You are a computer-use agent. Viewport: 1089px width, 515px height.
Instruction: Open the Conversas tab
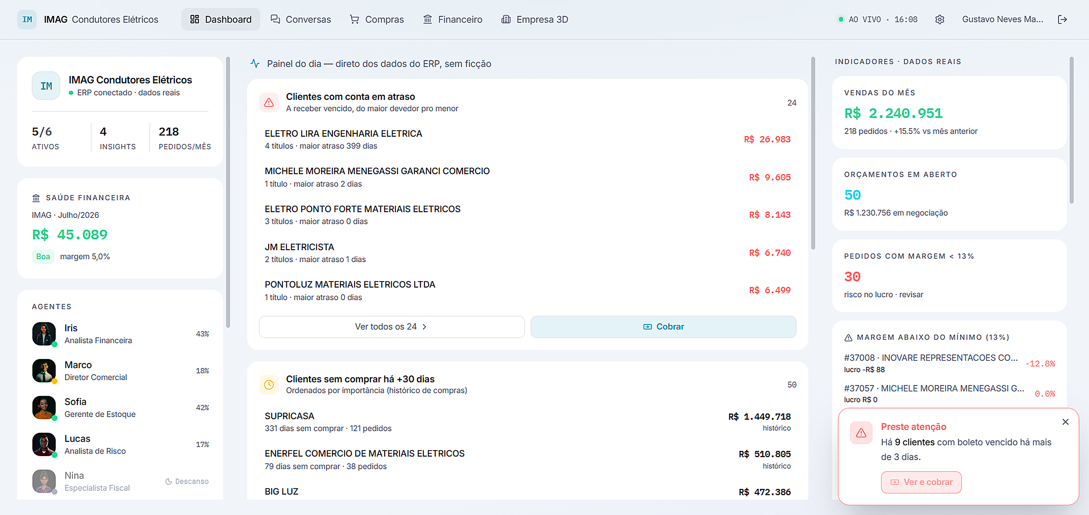pyautogui.click(x=301, y=19)
